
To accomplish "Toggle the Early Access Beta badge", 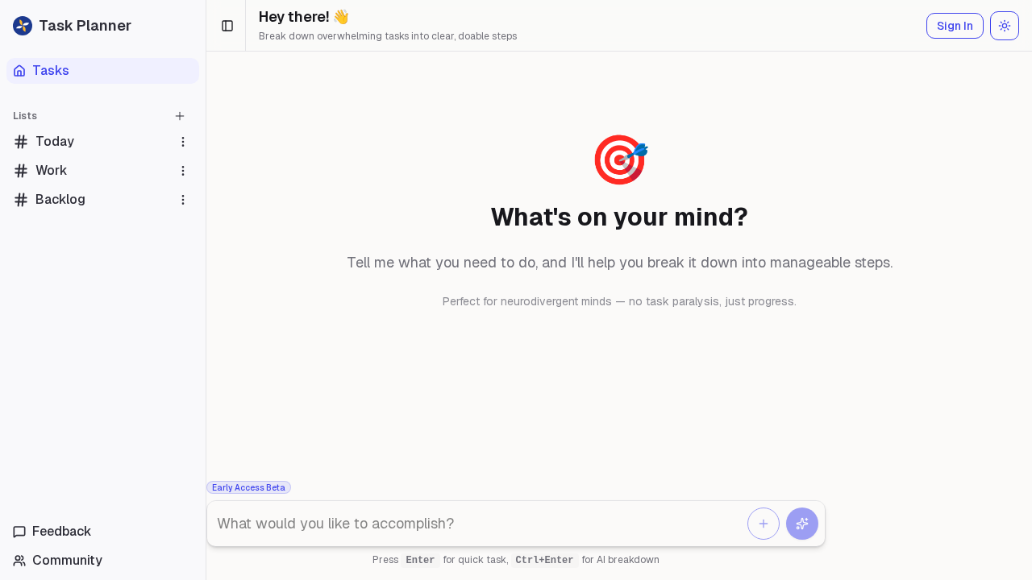I will coord(248,487).
